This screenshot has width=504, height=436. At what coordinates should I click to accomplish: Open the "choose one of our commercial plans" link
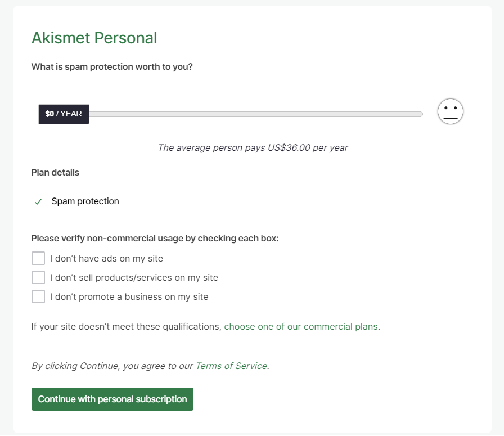pos(300,327)
